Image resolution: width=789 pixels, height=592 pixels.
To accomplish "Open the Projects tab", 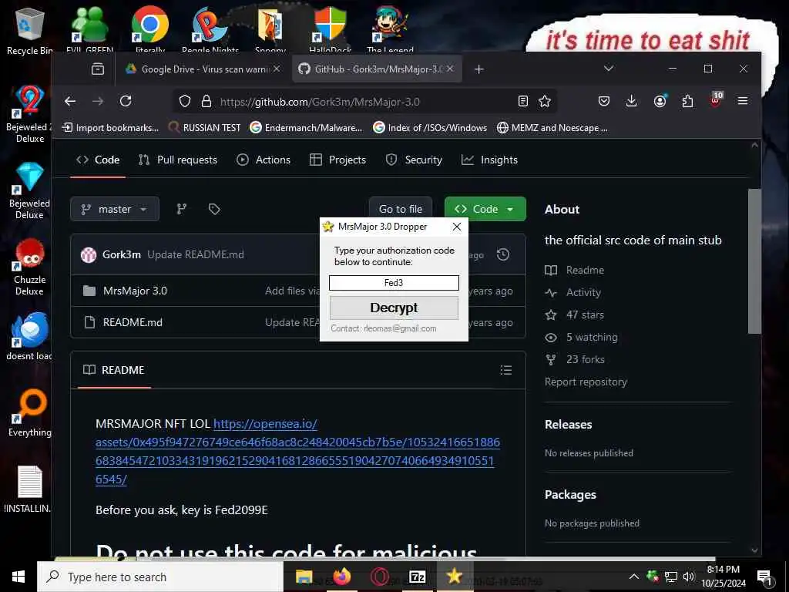I will (337, 160).
